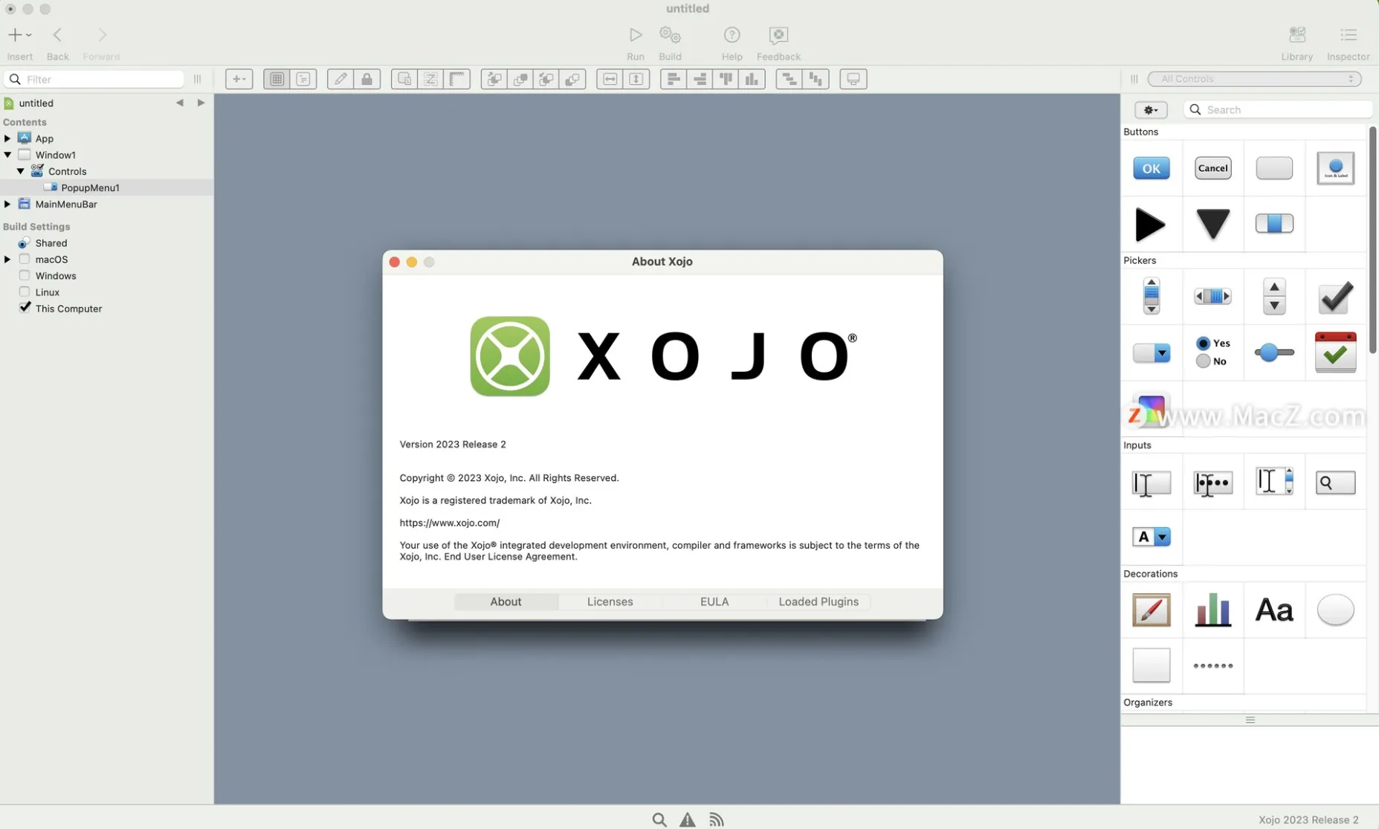Show the Library panel
The image size is (1379, 829).
tap(1297, 35)
